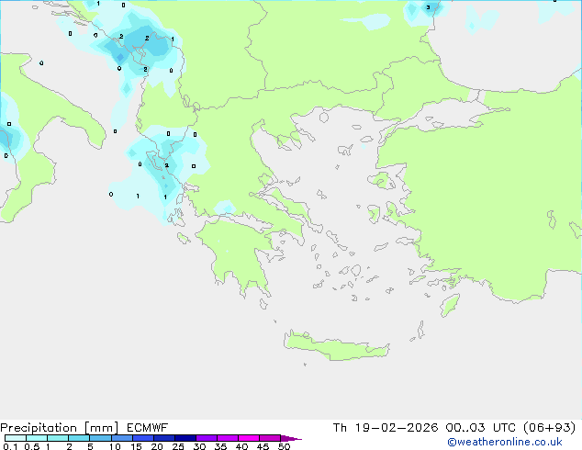Click the purple arrow past 50 on legend
Viewport: 582px width, 450px height.
[x=291, y=438]
